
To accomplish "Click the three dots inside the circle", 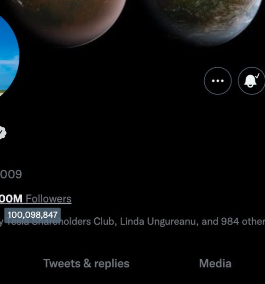I will 218,81.
